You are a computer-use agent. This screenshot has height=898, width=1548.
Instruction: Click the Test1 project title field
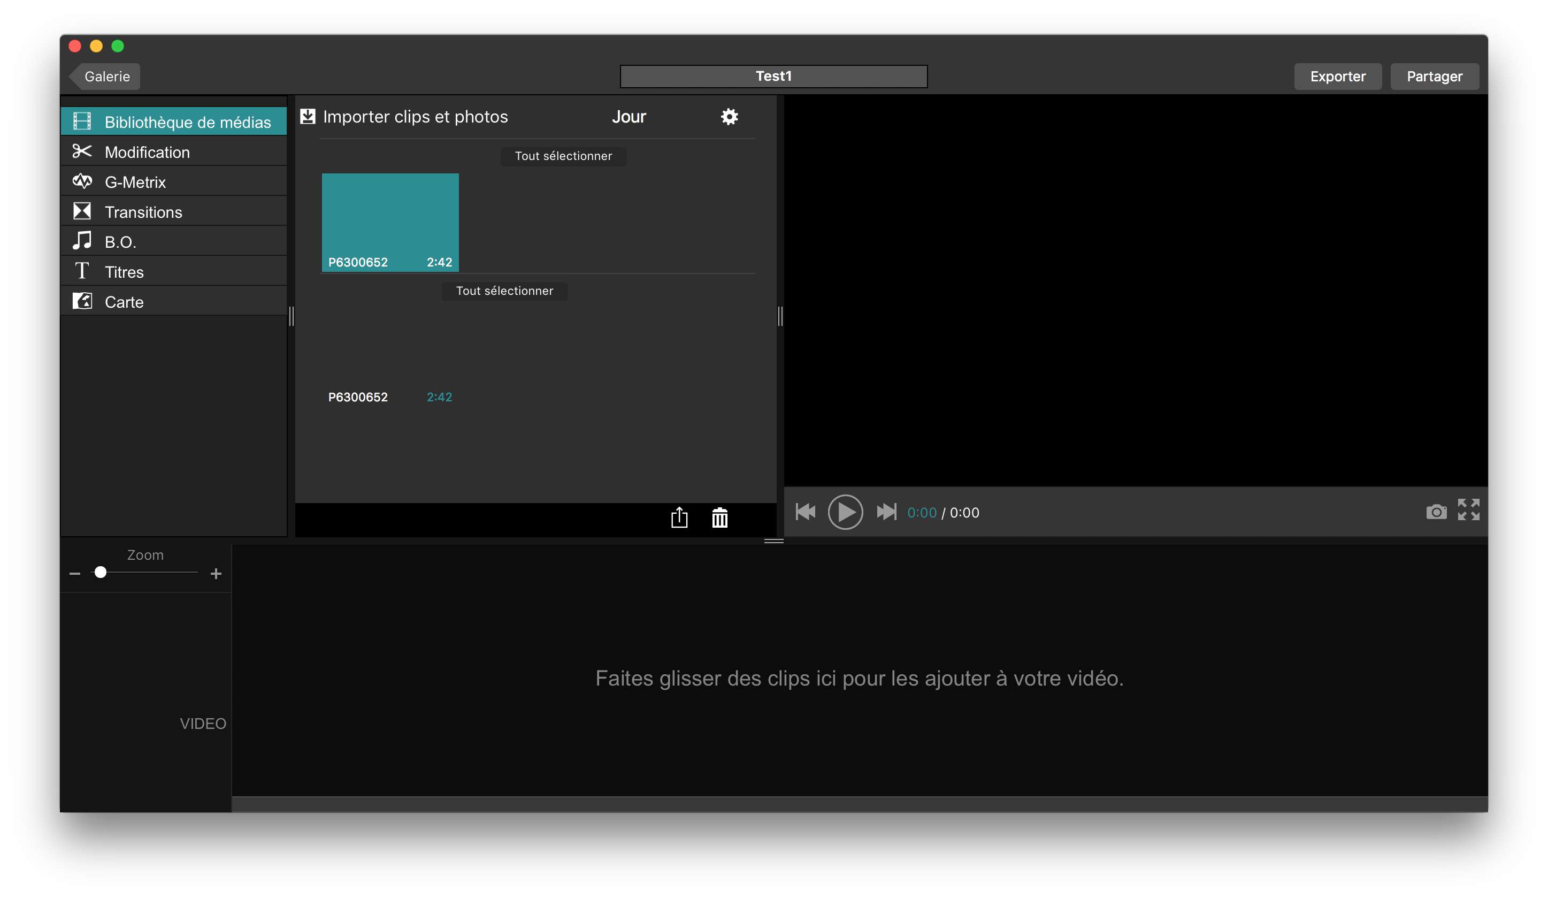(x=773, y=76)
